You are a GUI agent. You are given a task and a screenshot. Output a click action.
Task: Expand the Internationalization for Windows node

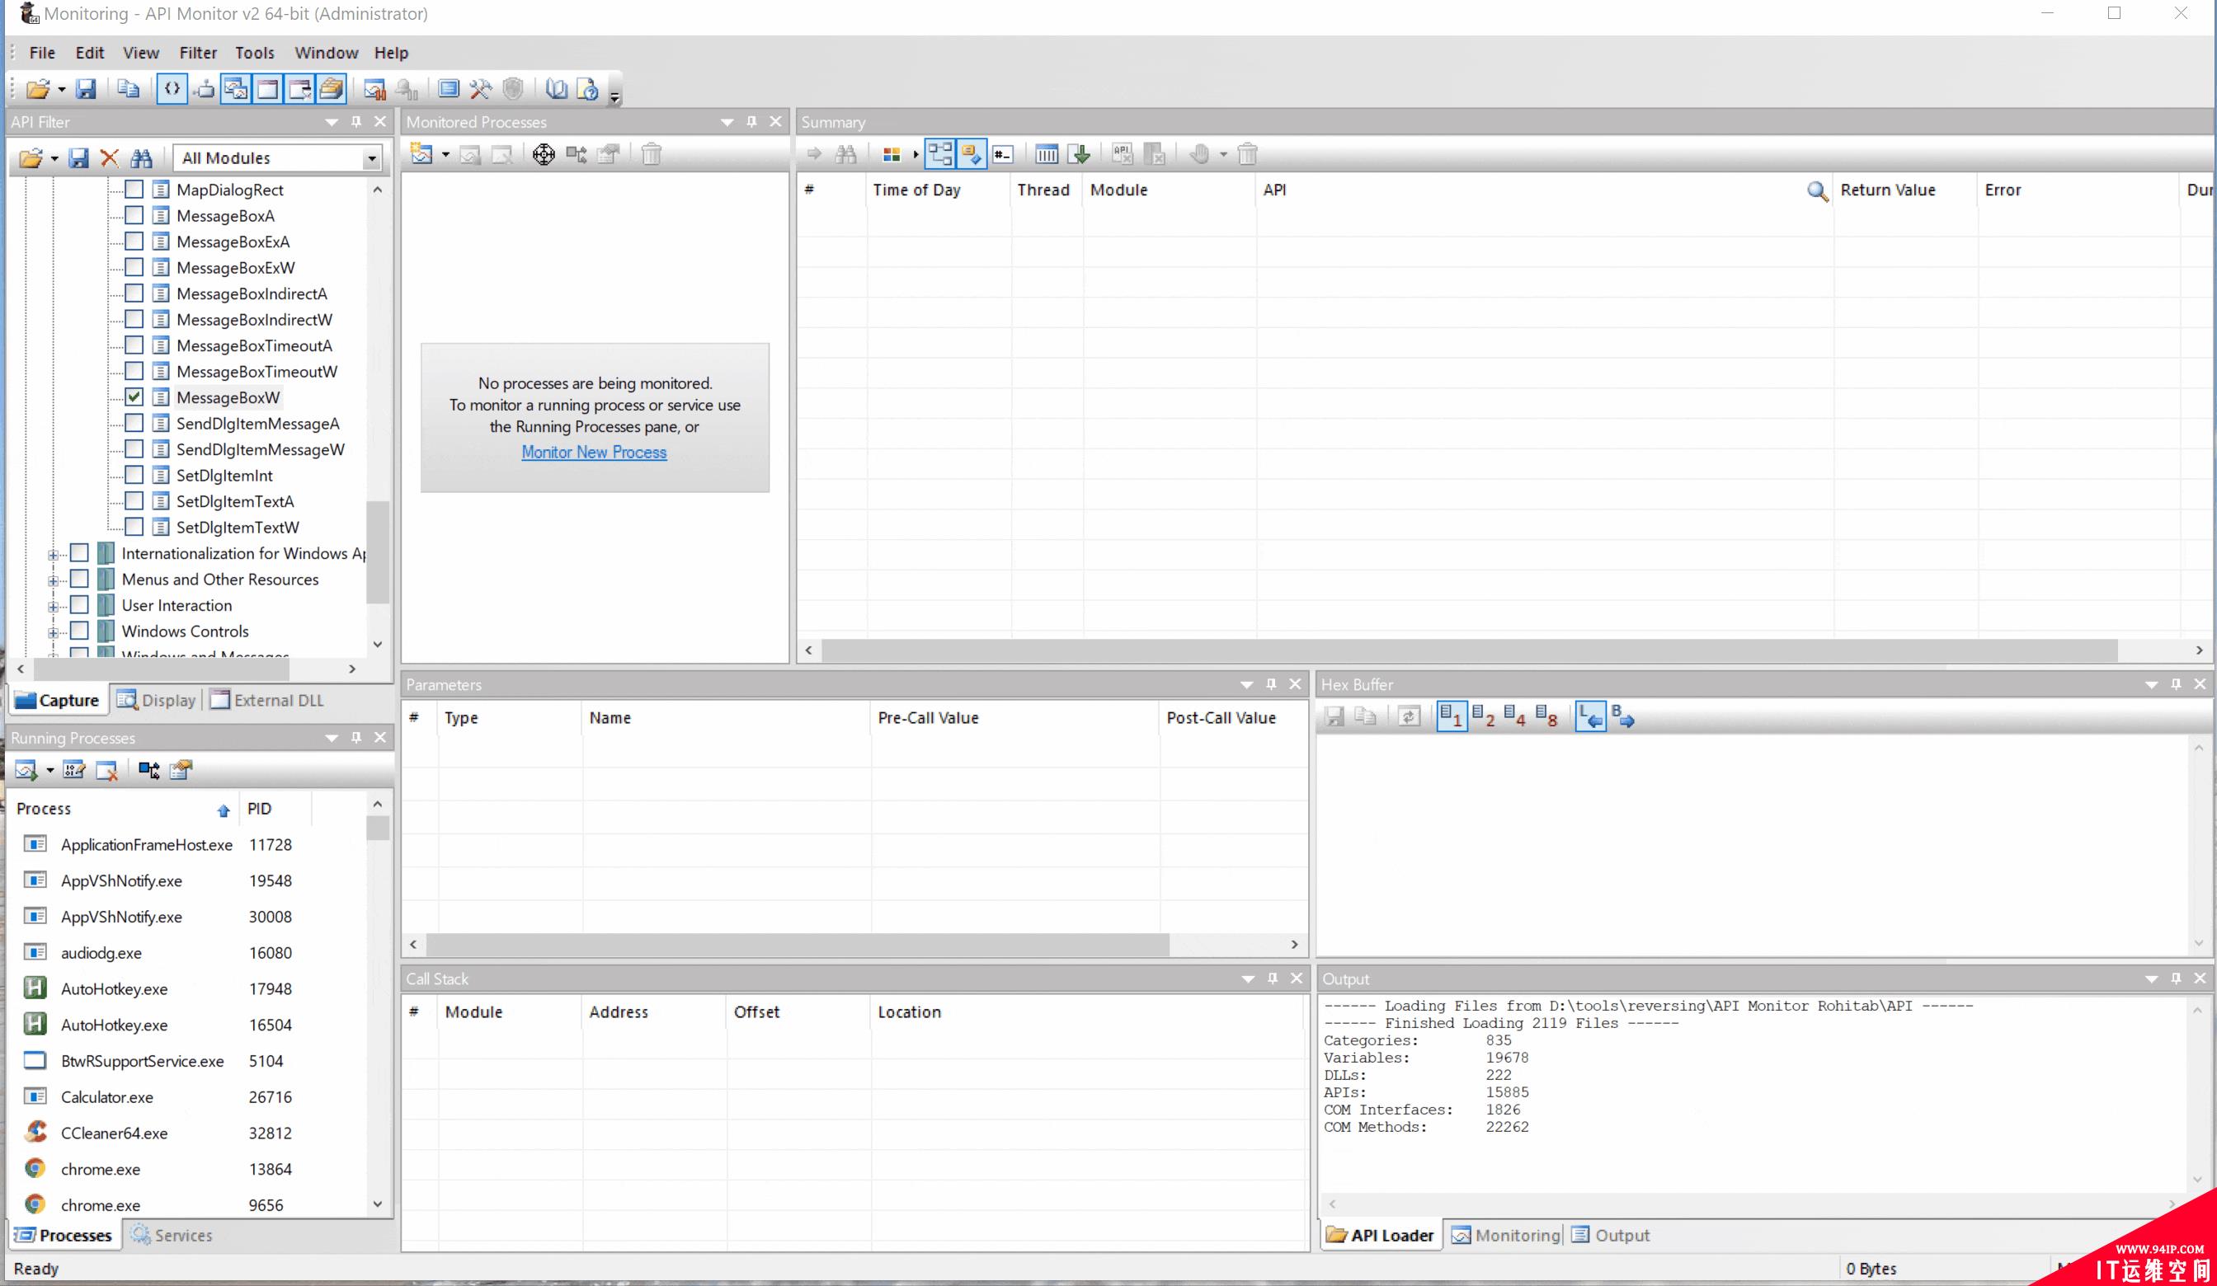[53, 555]
